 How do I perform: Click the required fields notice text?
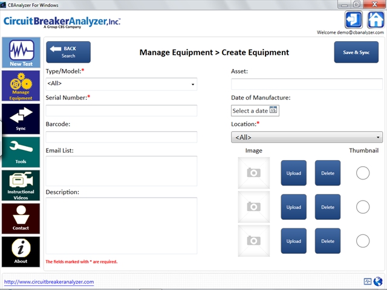pos(82,262)
